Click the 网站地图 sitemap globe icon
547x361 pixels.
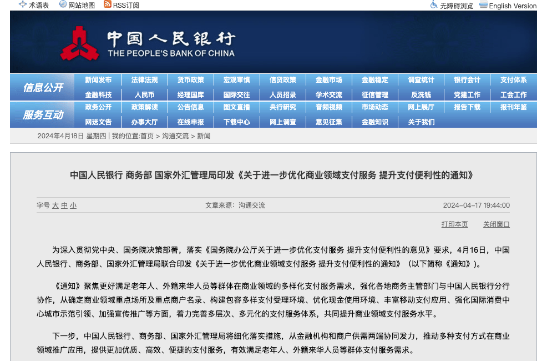tap(63, 4)
